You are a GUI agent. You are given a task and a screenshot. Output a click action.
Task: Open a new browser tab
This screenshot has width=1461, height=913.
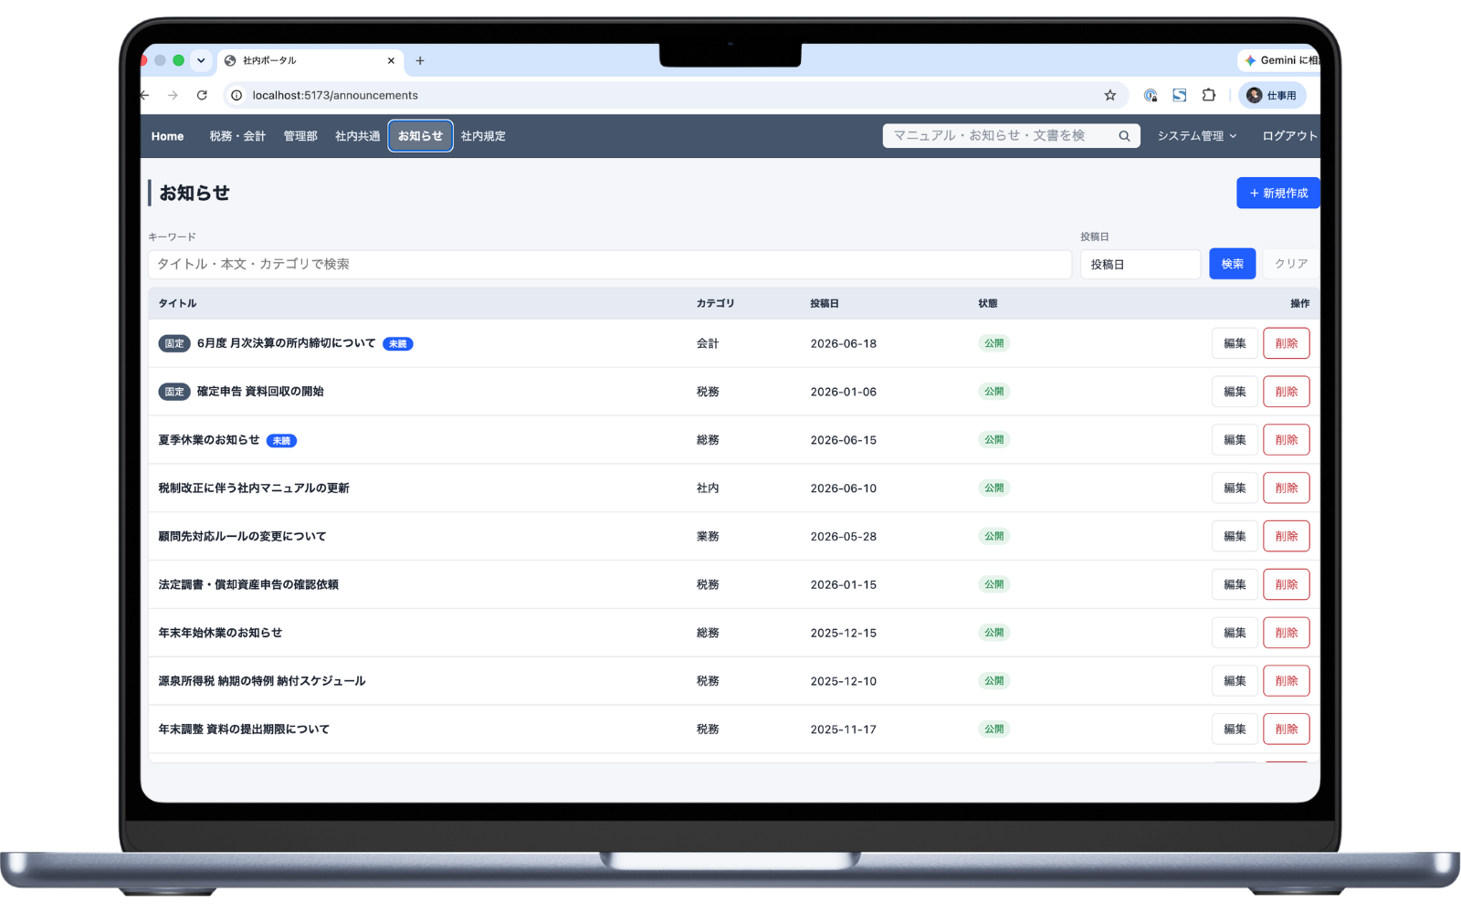tap(420, 61)
